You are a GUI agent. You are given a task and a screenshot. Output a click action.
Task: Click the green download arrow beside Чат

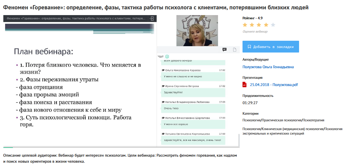tap(167, 56)
